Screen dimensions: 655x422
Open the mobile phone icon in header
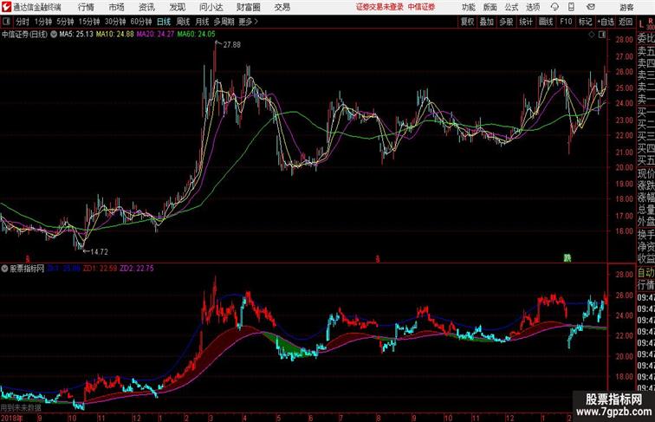(x=572, y=7)
